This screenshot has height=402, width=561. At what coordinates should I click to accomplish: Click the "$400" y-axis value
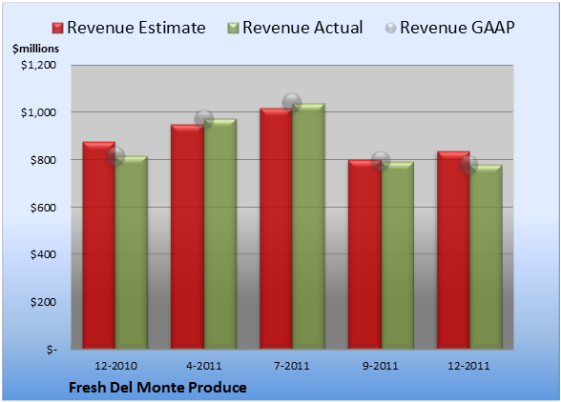pyautogui.click(x=43, y=254)
